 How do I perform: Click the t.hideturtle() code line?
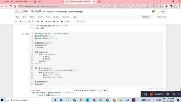42,82
